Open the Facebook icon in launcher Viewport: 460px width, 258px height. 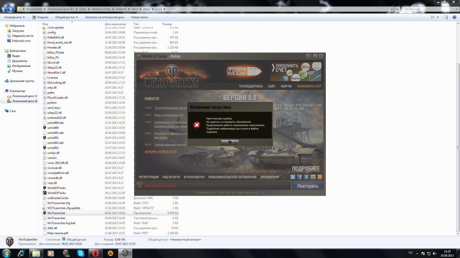click(x=300, y=177)
